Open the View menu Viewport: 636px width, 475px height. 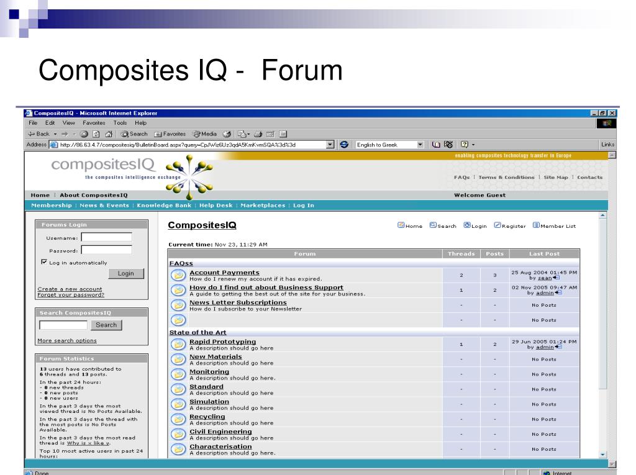[68, 123]
